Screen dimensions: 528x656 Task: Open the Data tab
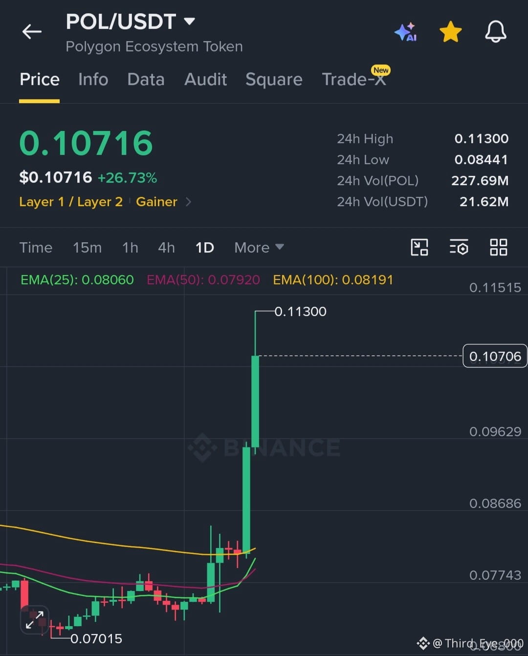pyautogui.click(x=146, y=79)
